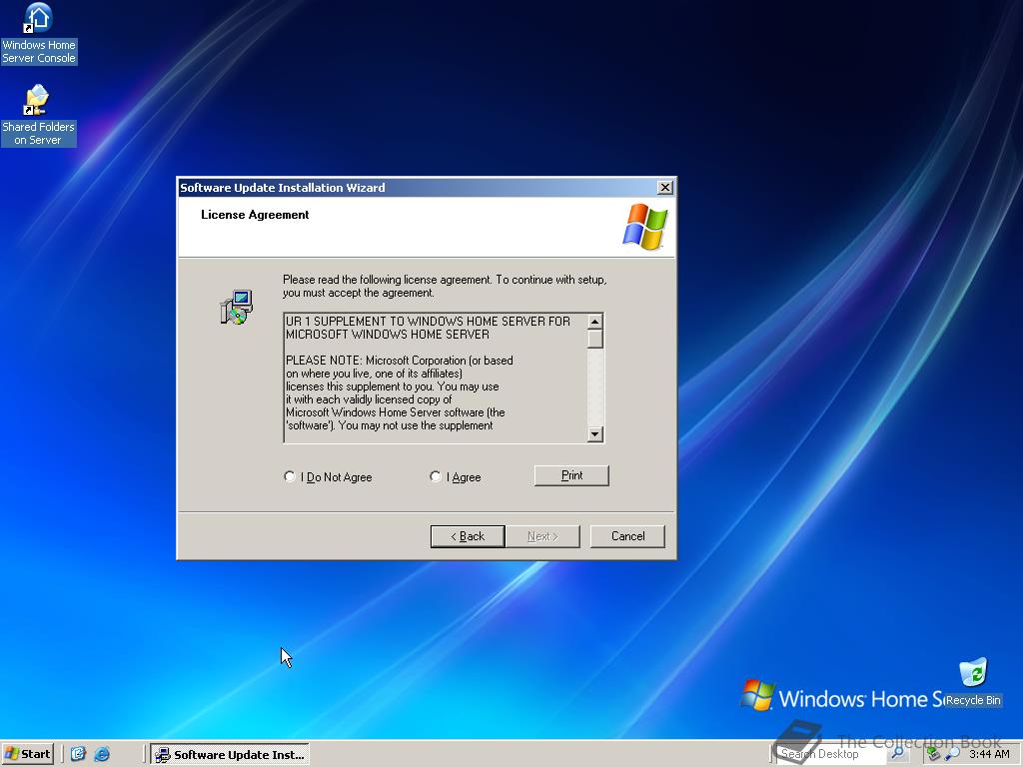Click the search magnifier in Search Desktop bar
The height and width of the screenshot is (767, 1023).
pyautogui.click(x=897, y=753)
